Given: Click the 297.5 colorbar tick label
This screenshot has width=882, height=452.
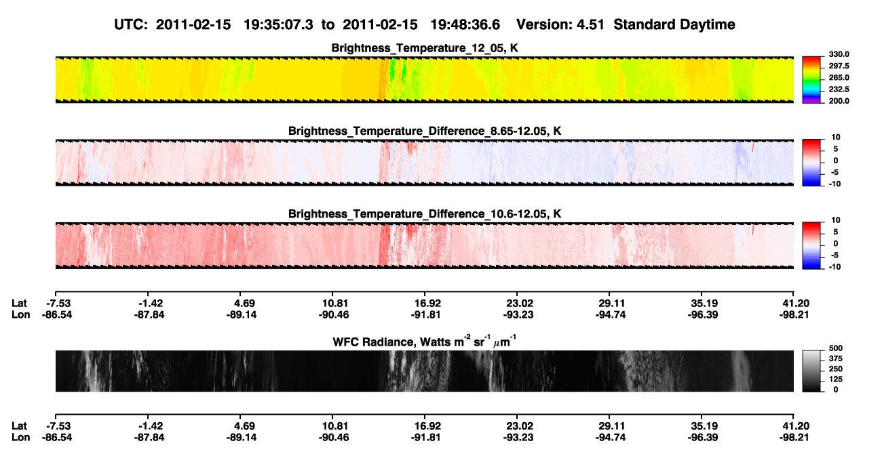Looking at the screenshot, I should point(839,66).
